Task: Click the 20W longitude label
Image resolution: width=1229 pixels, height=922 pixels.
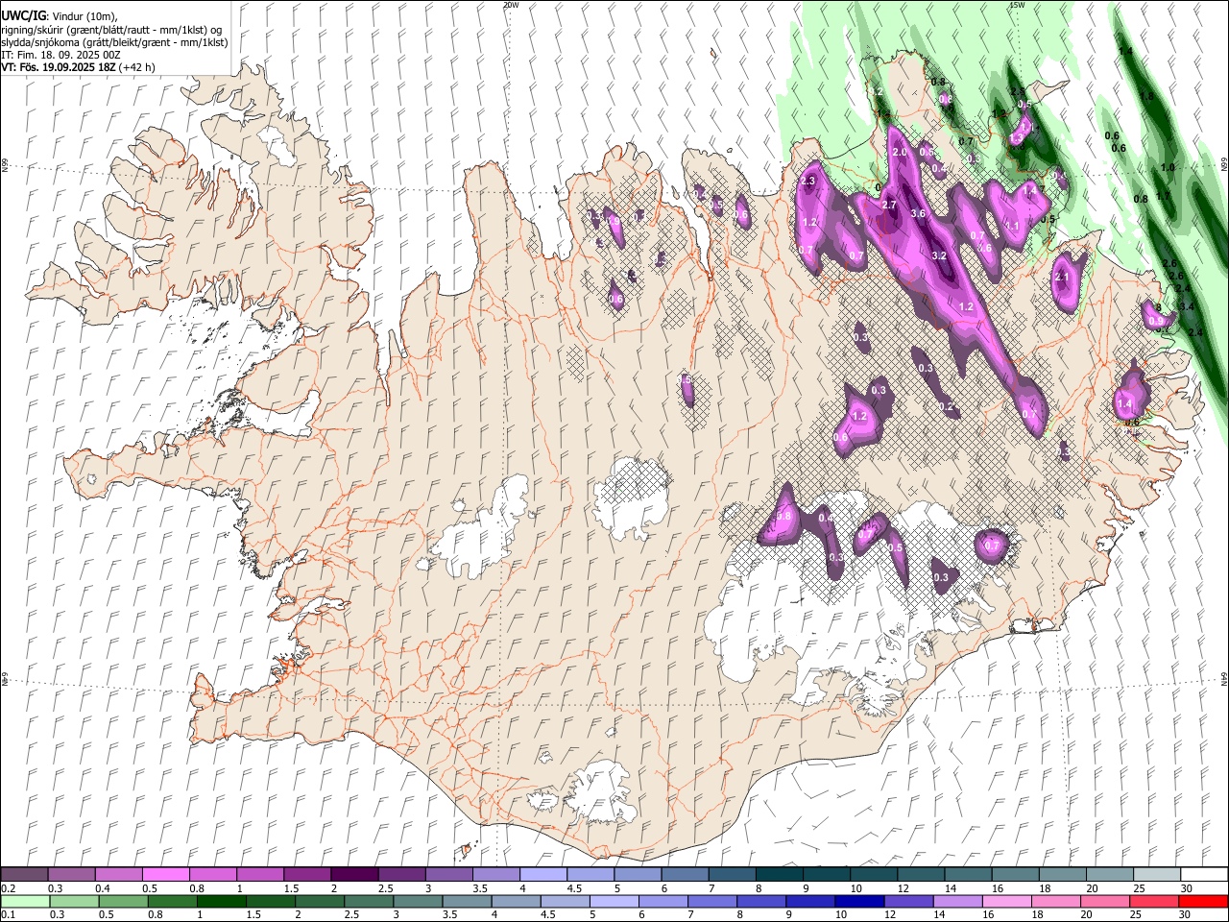Action: pos(511,5)
